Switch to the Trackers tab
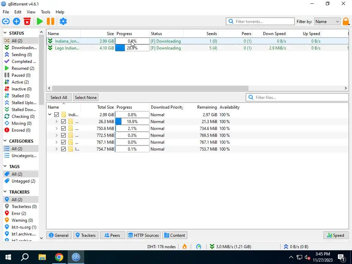The width and height of the screenshot is (352, 264). click(86, 235)
